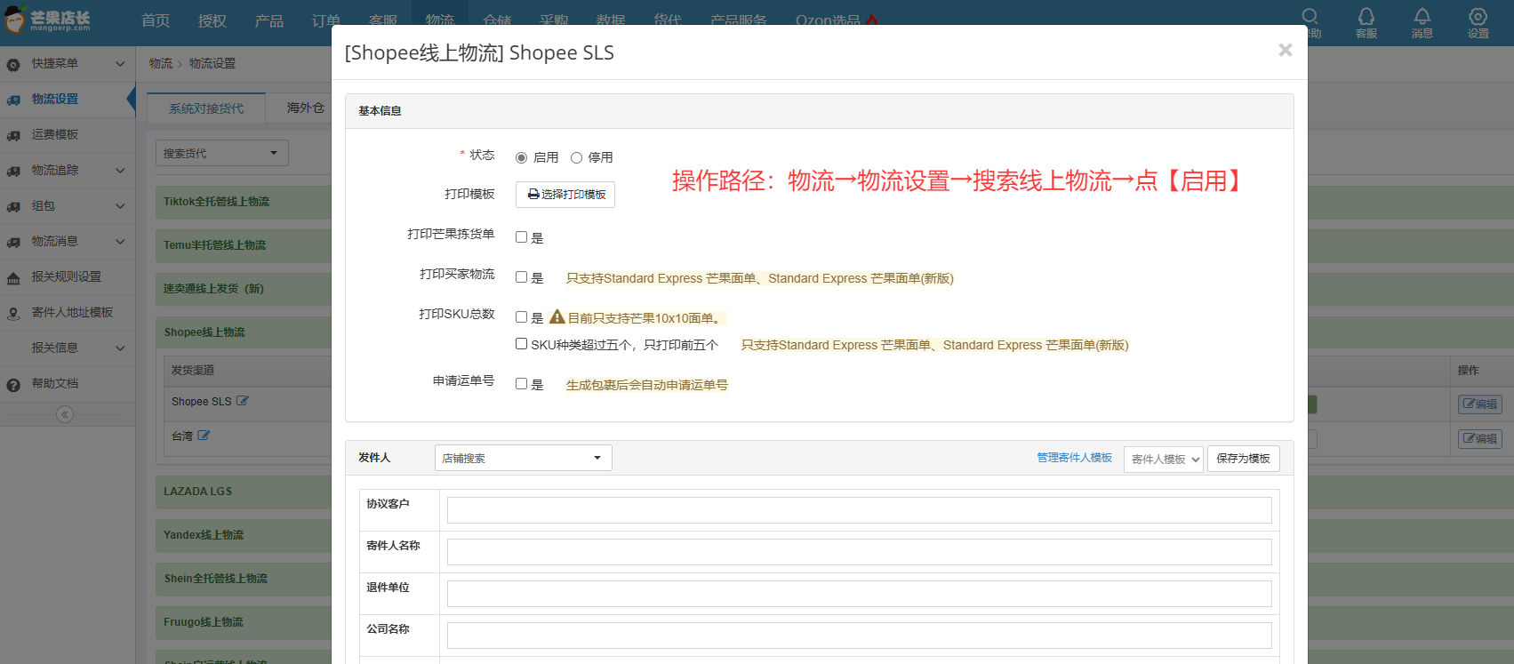The height and width of the screenshot is (664, 1514).
Task: Open the 授权 top menu
Action: click(x=212, y=20)
